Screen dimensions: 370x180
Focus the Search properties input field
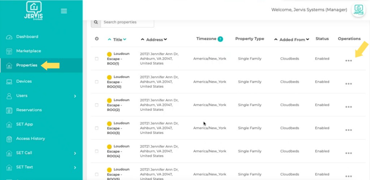(x=128, y=22)
